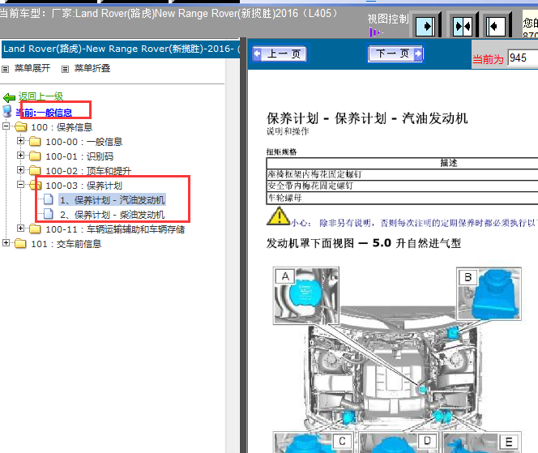The image size is (538, 453).
Task: Expand the 100-11 车辆运输辅助 node
Action: (20, 229)
